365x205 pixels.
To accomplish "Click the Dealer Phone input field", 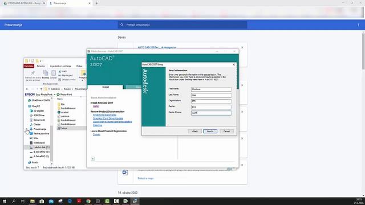I will (211, 113).
